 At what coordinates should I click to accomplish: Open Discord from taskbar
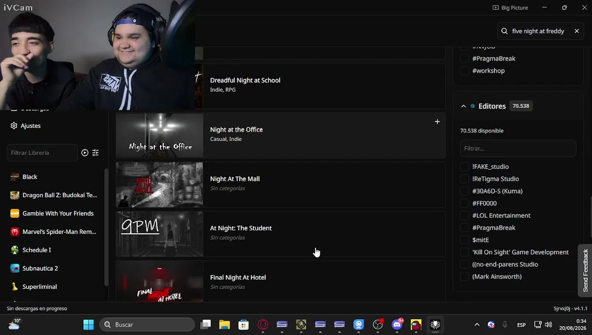(397, 325)
